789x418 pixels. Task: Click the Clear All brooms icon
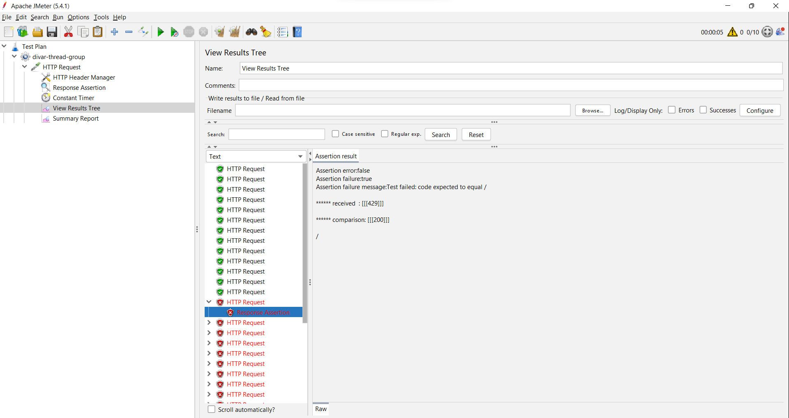[x=235, y=32]
